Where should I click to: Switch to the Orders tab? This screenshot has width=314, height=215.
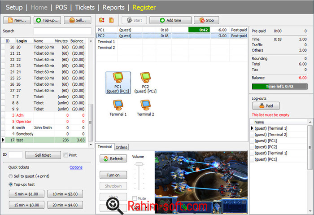point(122,147)
